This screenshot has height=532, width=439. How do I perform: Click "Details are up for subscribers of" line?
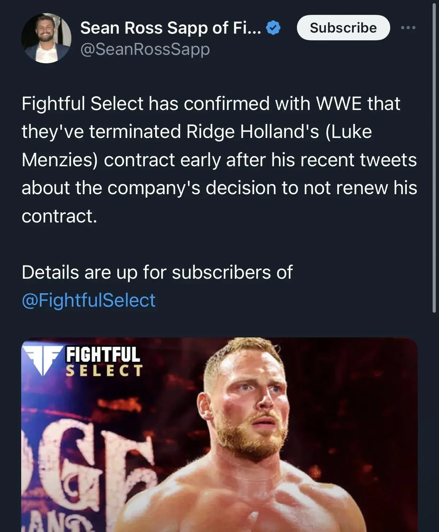coord(157,272)
